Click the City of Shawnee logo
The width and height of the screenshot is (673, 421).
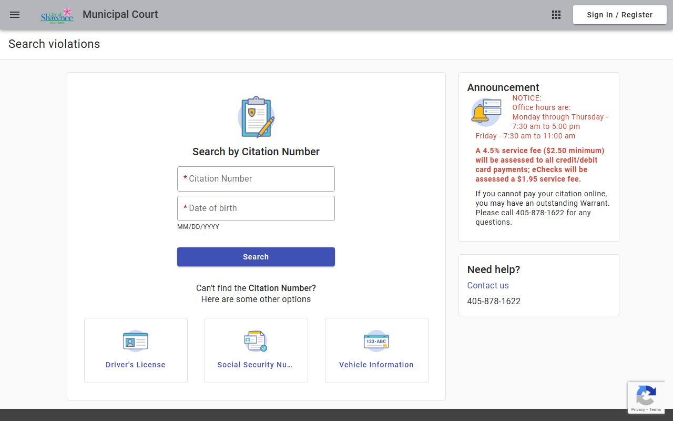click(x=57, y=15)
